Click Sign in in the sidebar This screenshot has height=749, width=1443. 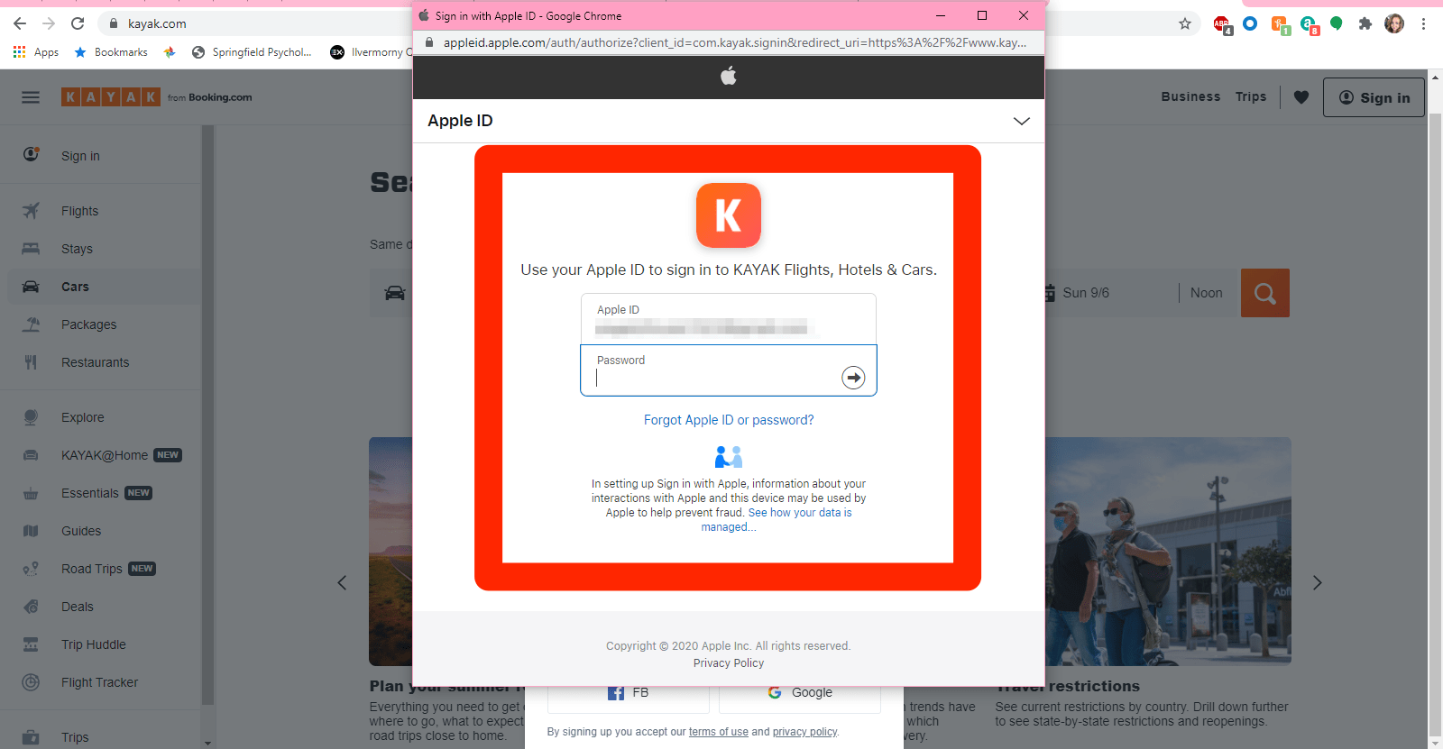pyautogui.click(x=101, y=156)
